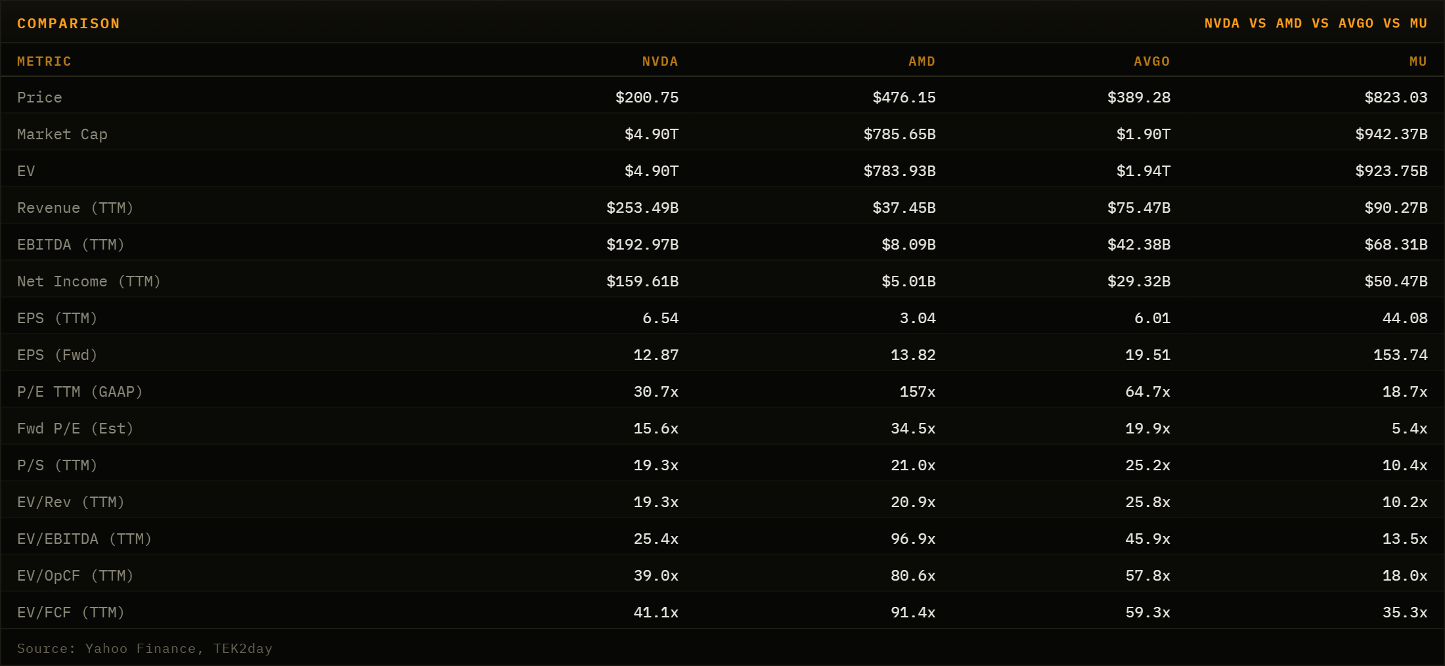This screenshot has height=666, width=1445.
Task: Click AMD's EV/EBITDA value 96.9x
Action: pos(913,539)
